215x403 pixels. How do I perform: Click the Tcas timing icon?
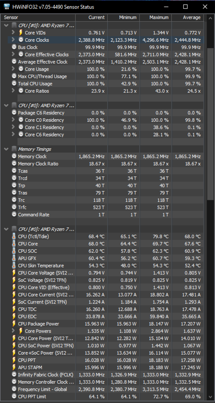(14, 171)
